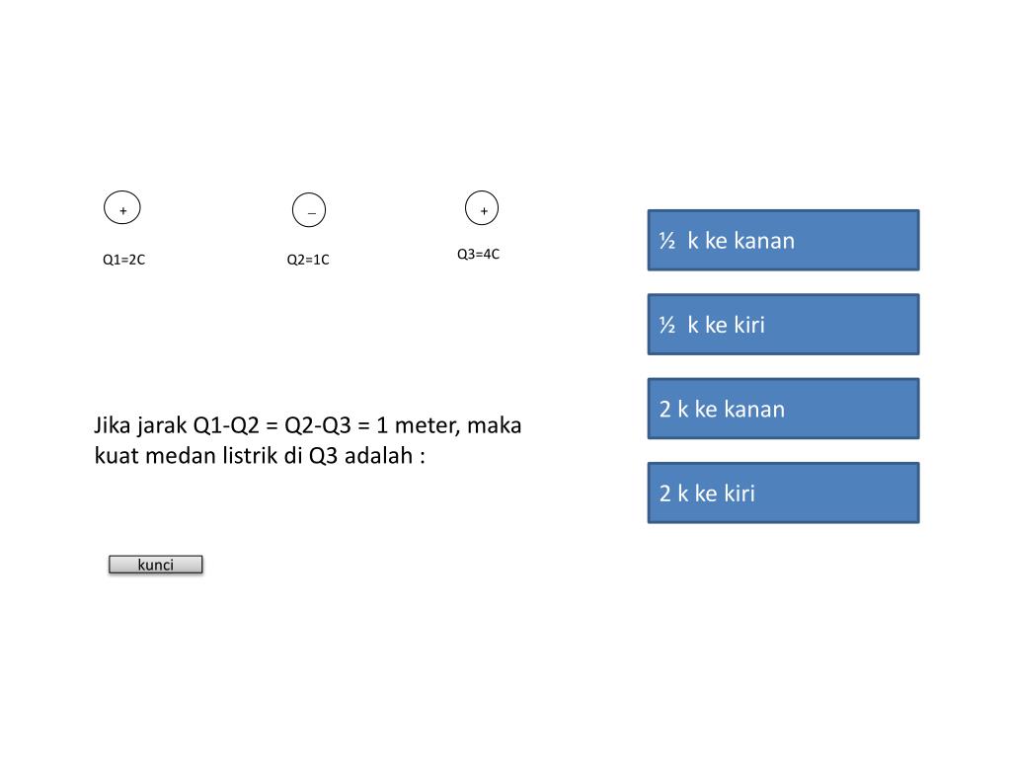Click the 'kuat medan listrik' text line
The width and height of the screenshot is (1011, 758).
click(x=260, y=456)
